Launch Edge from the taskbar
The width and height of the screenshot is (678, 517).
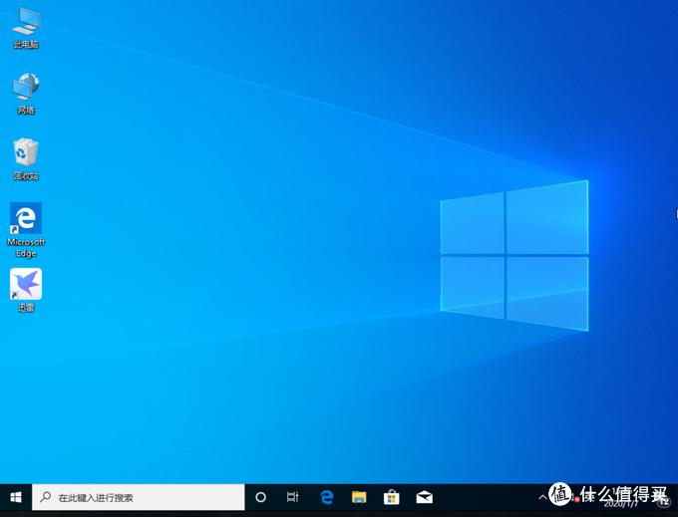tap(326, 497)
